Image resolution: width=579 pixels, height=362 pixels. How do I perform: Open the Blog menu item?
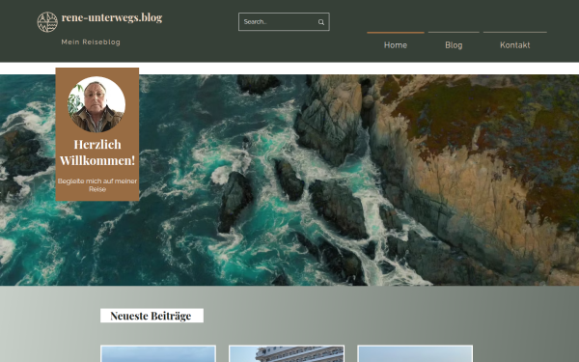tap(454, 45)
